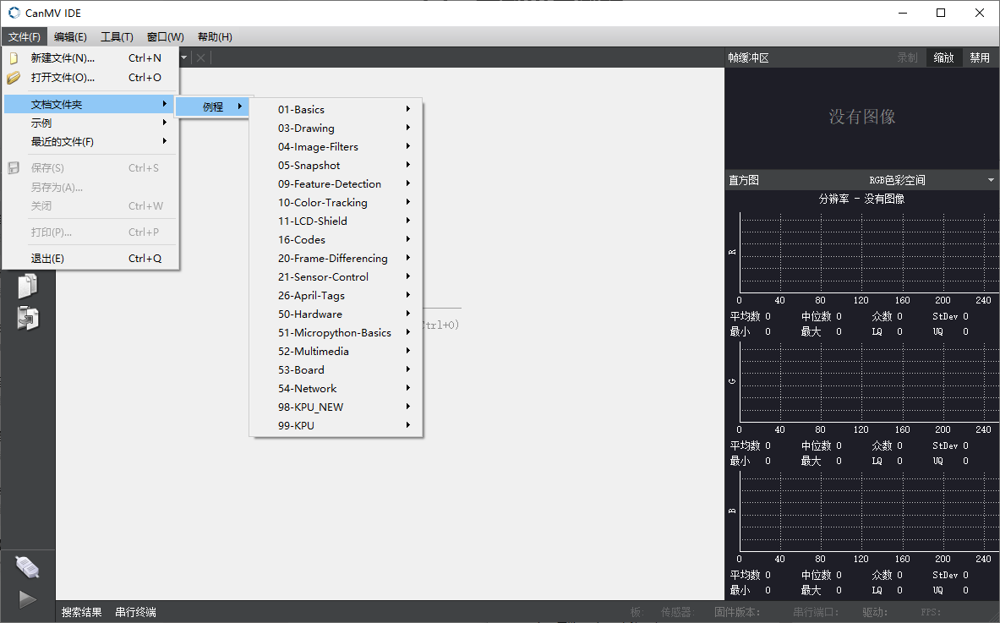Image resolution: width=1000 pixels, height=623 pixels.
Task: Open the 26-April-Tags submenu
Action: pos(336,295)
